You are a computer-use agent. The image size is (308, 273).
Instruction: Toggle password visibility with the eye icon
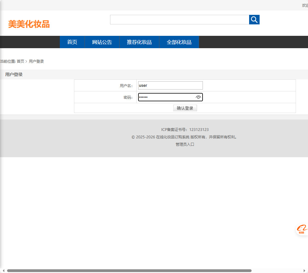coord(199,97)
